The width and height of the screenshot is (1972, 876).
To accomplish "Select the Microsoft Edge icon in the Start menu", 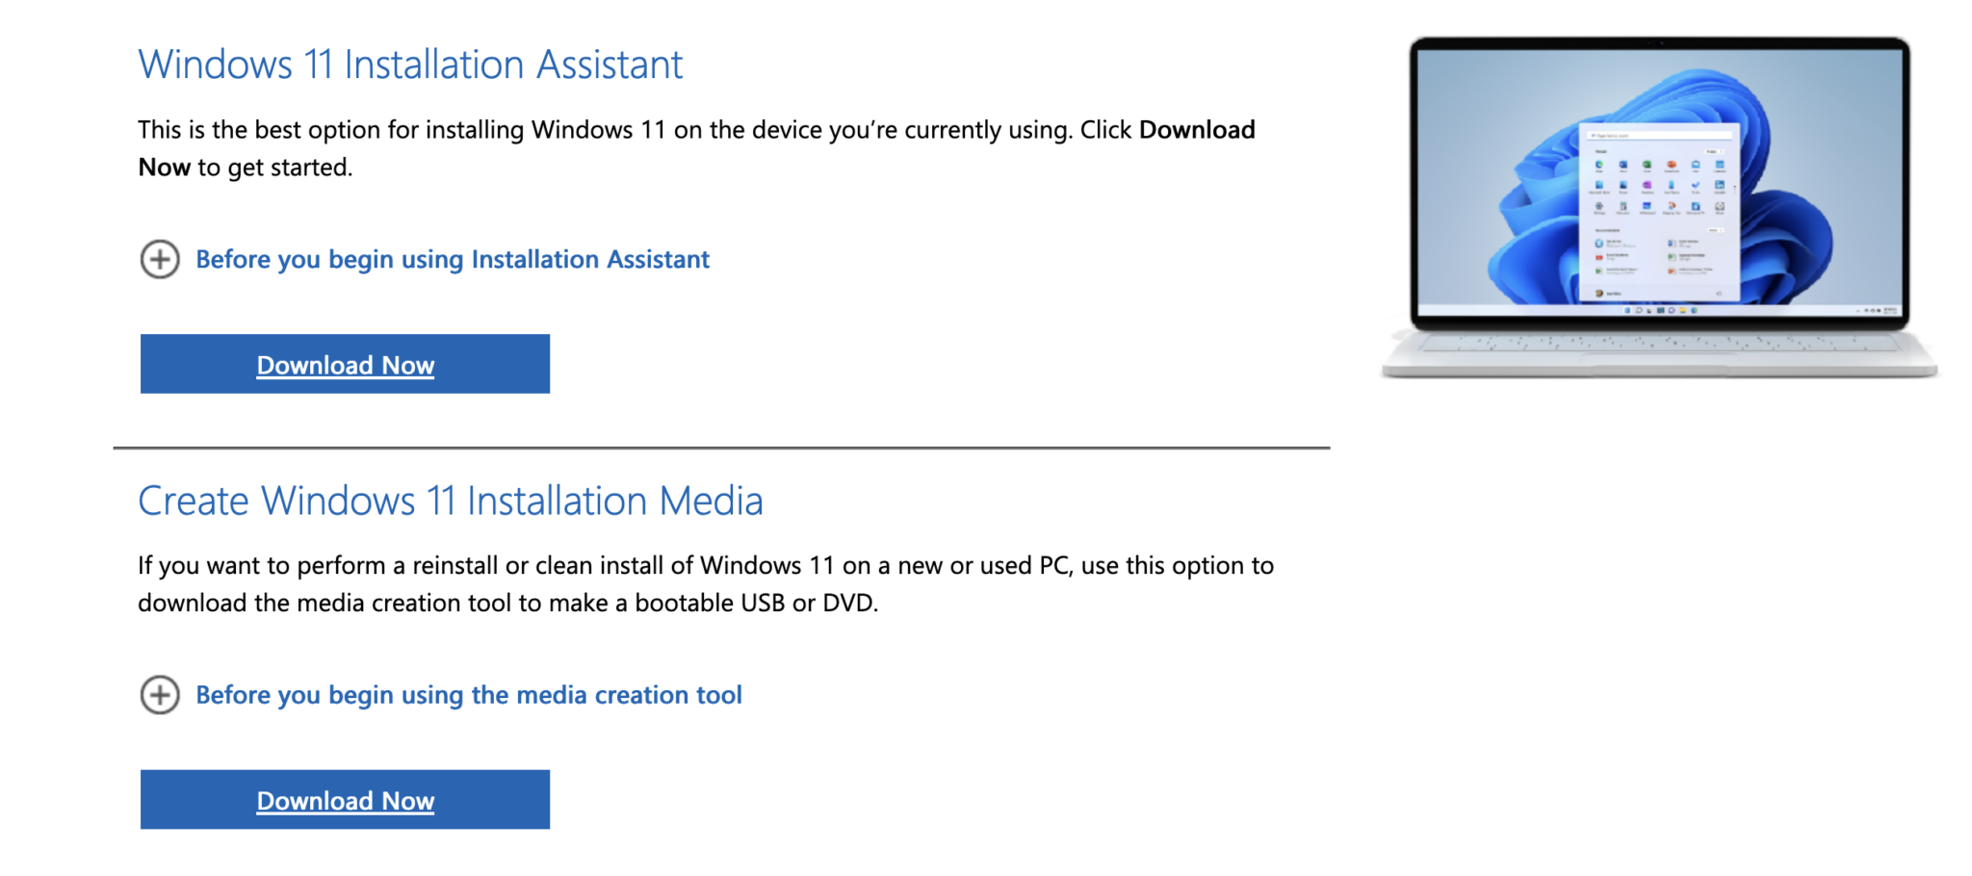I will point(1599,165).
